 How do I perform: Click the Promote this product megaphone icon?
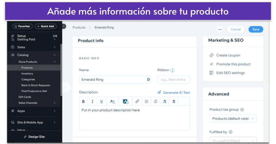(211, 64)
